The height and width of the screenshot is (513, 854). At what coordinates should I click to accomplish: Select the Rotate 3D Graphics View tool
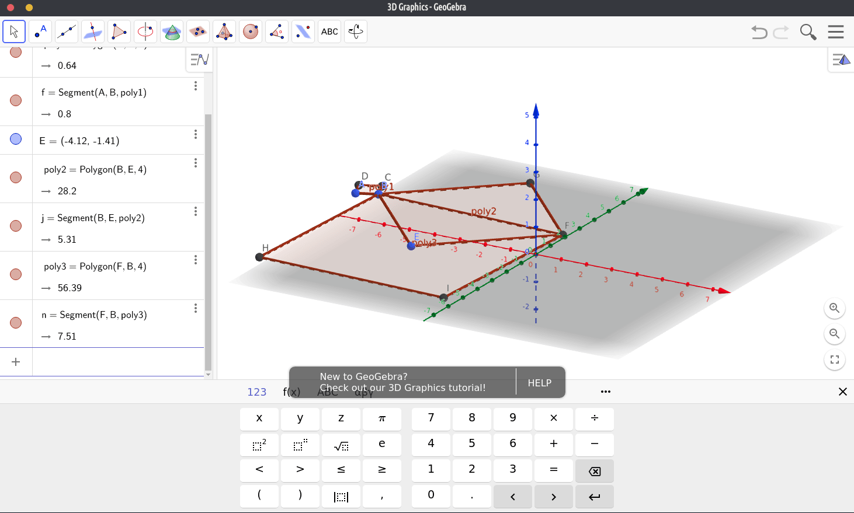356,32
